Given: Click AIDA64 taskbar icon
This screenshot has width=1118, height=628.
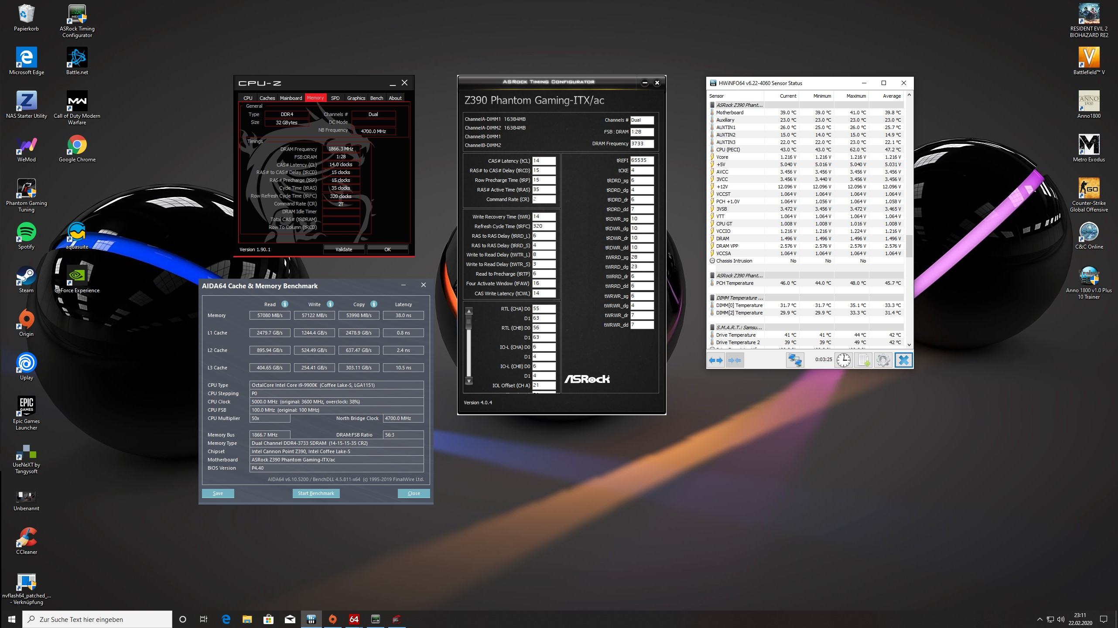Looking at the screenshot, I should 354,619.
